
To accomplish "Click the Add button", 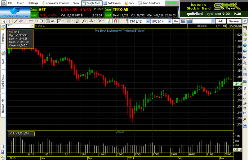I will coord(221,21).
